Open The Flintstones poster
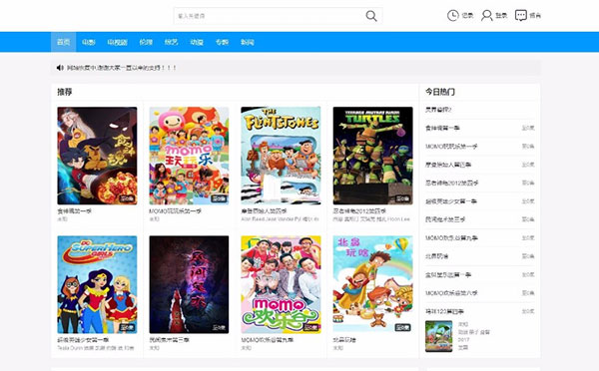This screenshot has width=599, height=371. pyautogui.click(x=281, y=156)
